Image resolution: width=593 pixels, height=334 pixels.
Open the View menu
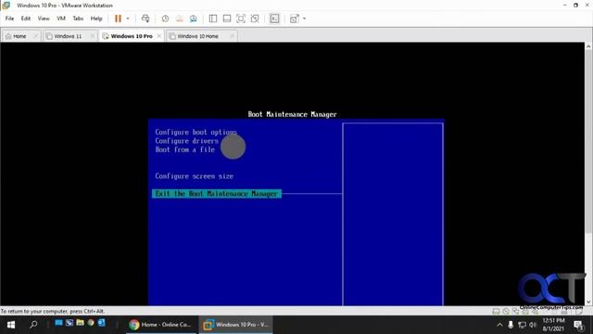coord(44,19)
